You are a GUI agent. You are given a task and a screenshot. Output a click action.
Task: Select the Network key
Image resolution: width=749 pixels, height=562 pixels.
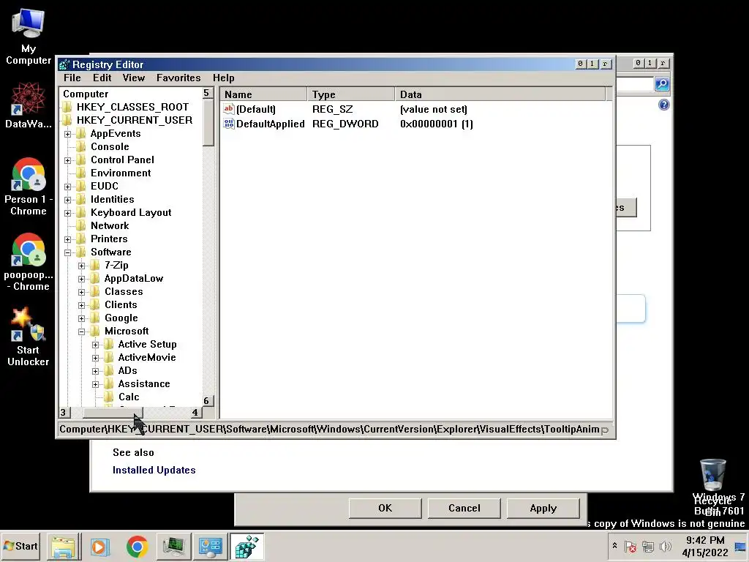tap(110, 225)
